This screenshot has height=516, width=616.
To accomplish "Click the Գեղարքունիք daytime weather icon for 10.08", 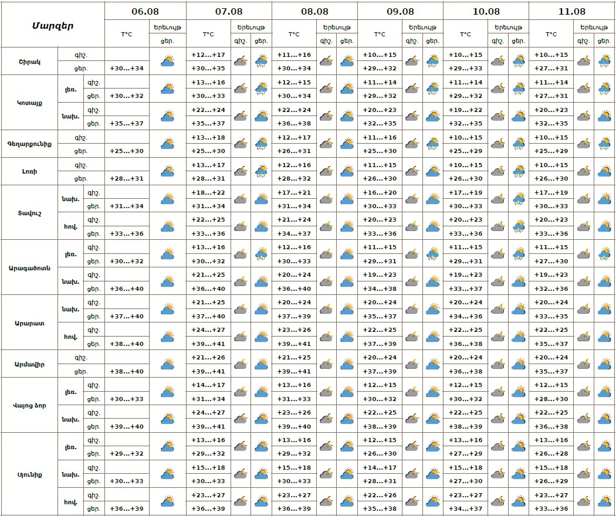I will 519,144.
